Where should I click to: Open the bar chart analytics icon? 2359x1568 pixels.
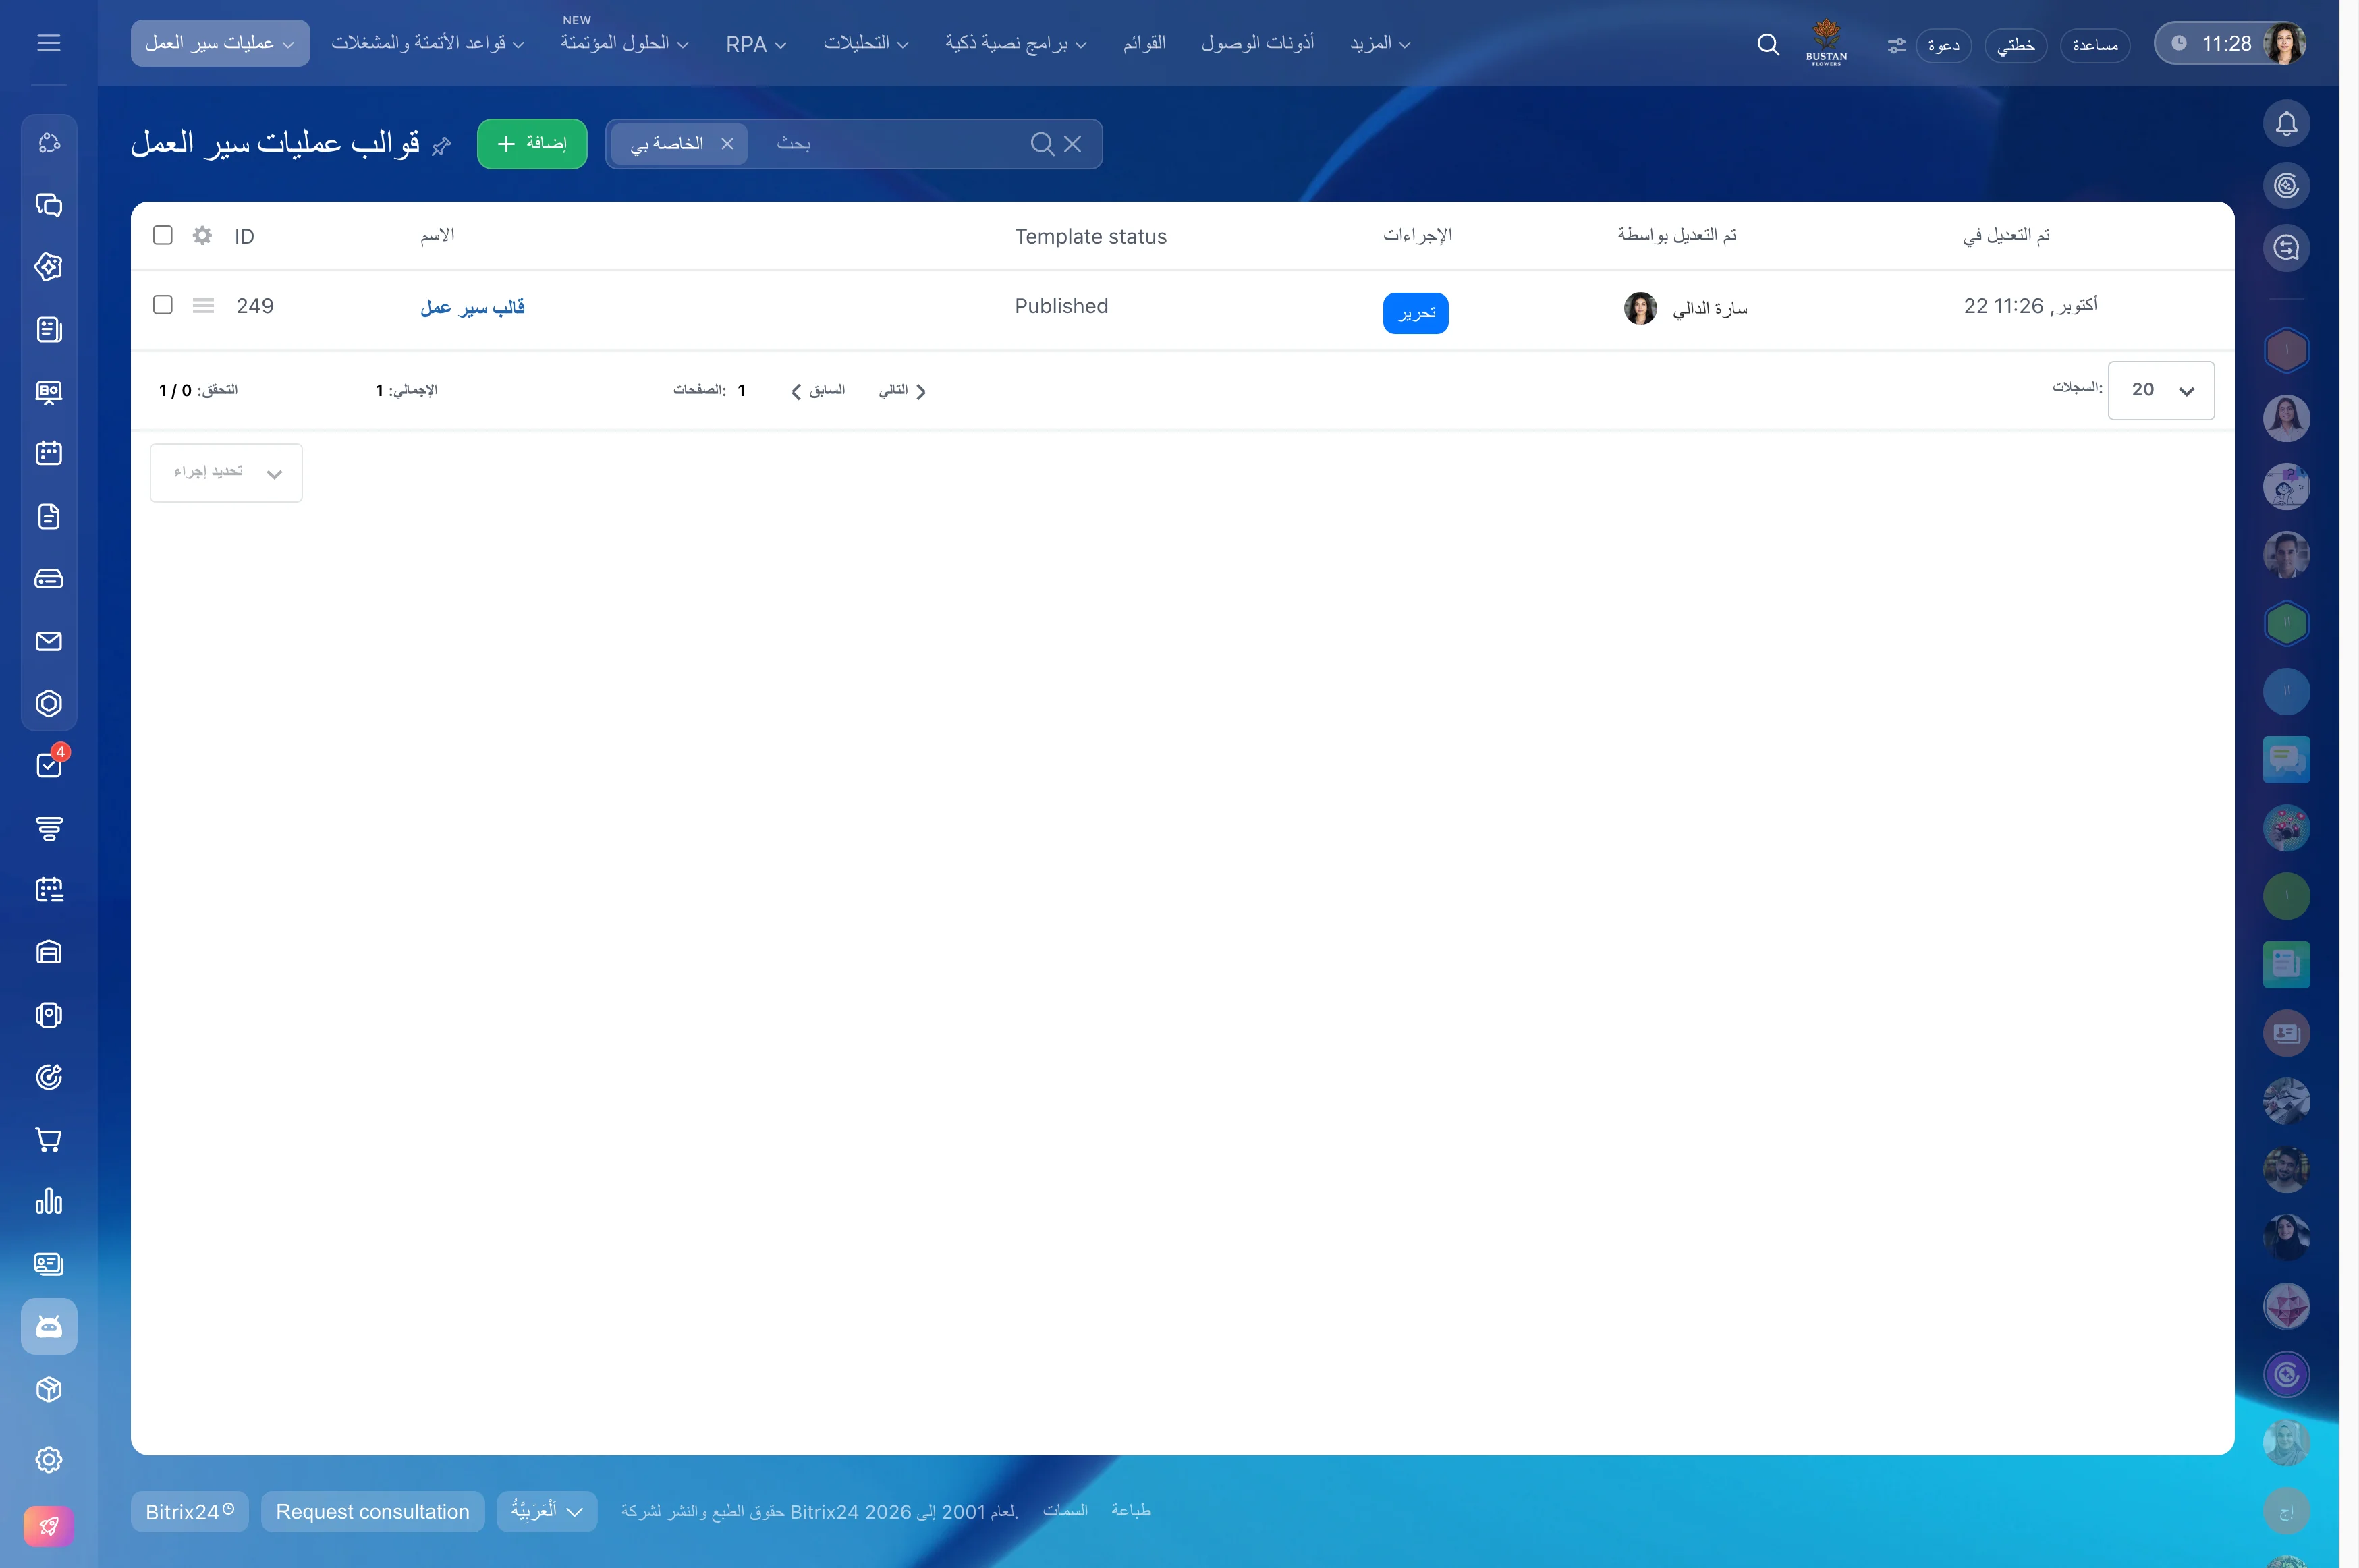coord(48,1202)
